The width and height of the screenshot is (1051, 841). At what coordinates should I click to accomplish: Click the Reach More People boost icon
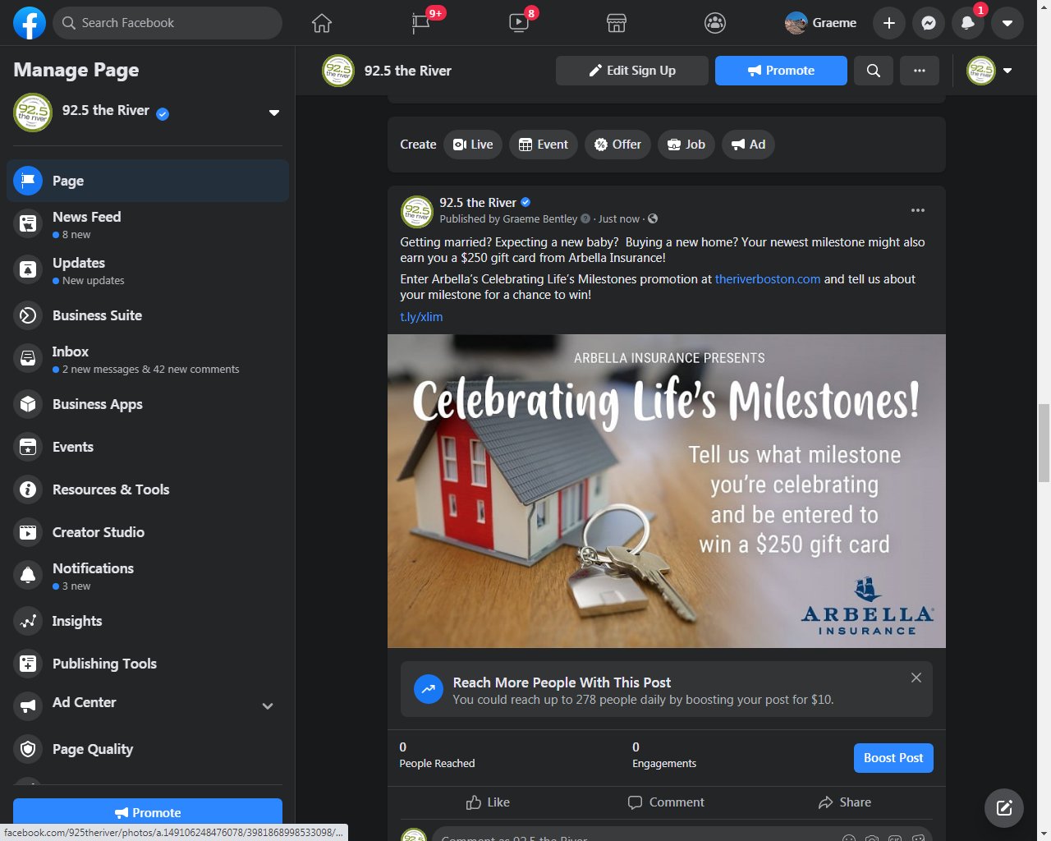pyautogui.click(x=428, y=689)
